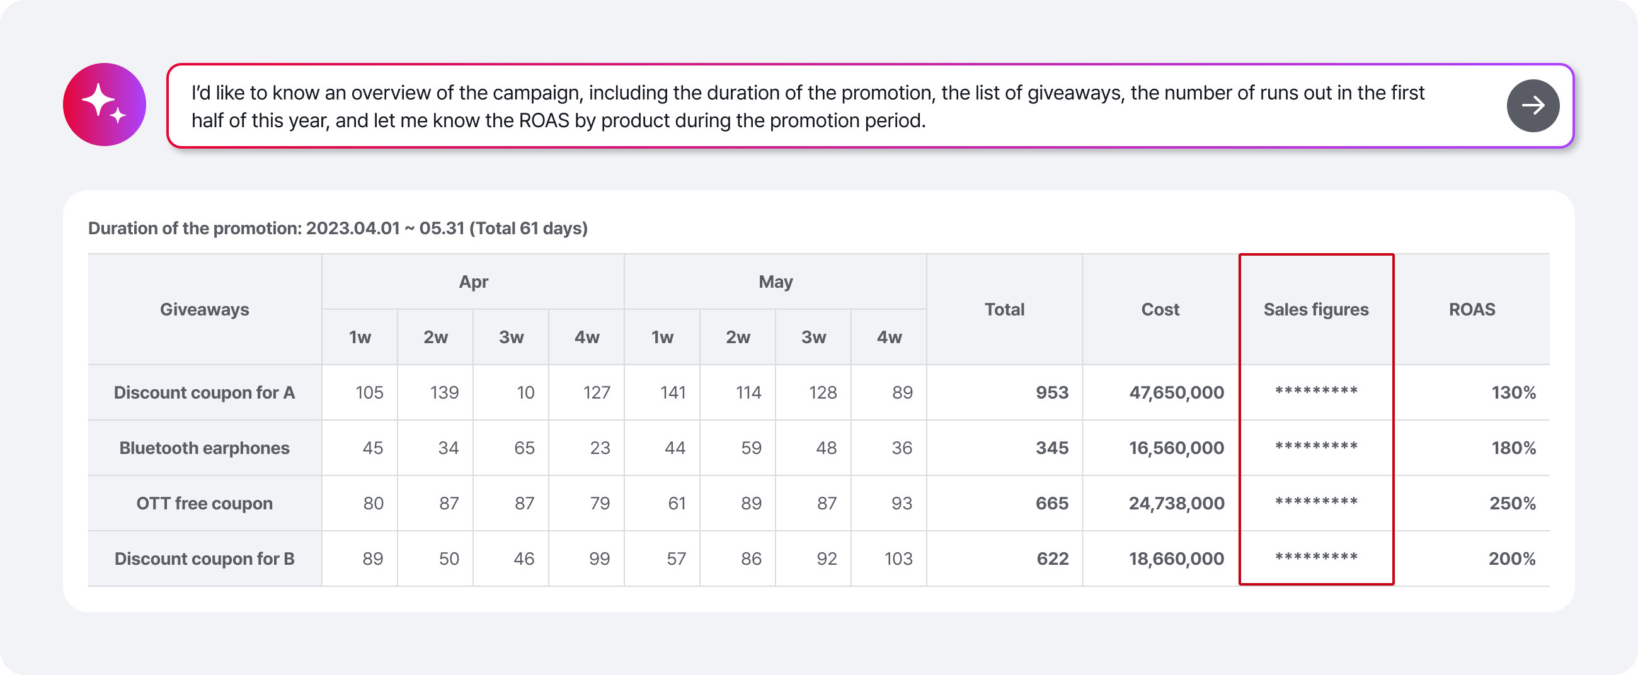Image resolution: width=1638 pixels, height=675 pixels.
Task: Click the 953 total cell
Action: click(1051, 392)
